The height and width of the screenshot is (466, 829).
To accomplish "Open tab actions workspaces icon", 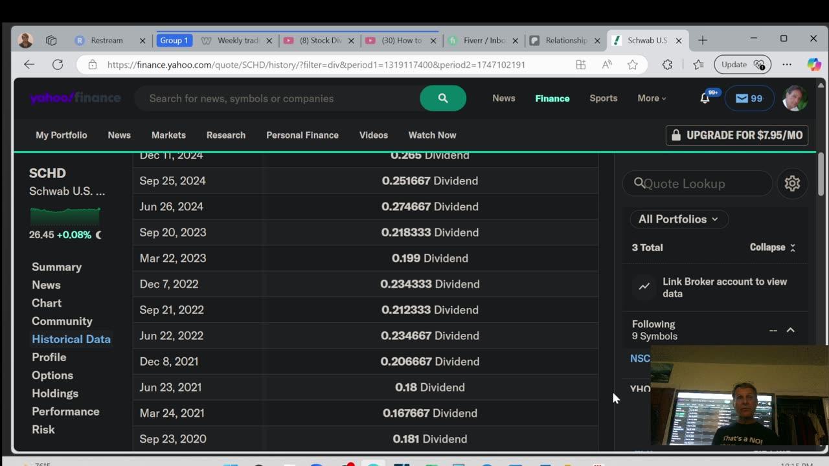I will pos(51,40).
